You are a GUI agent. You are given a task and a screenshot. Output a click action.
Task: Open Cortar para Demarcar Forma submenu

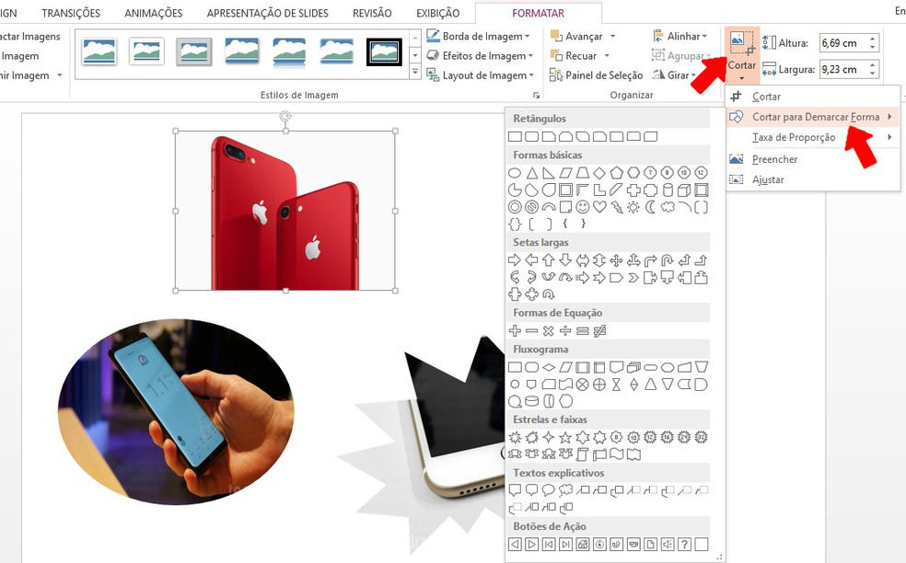812,117
